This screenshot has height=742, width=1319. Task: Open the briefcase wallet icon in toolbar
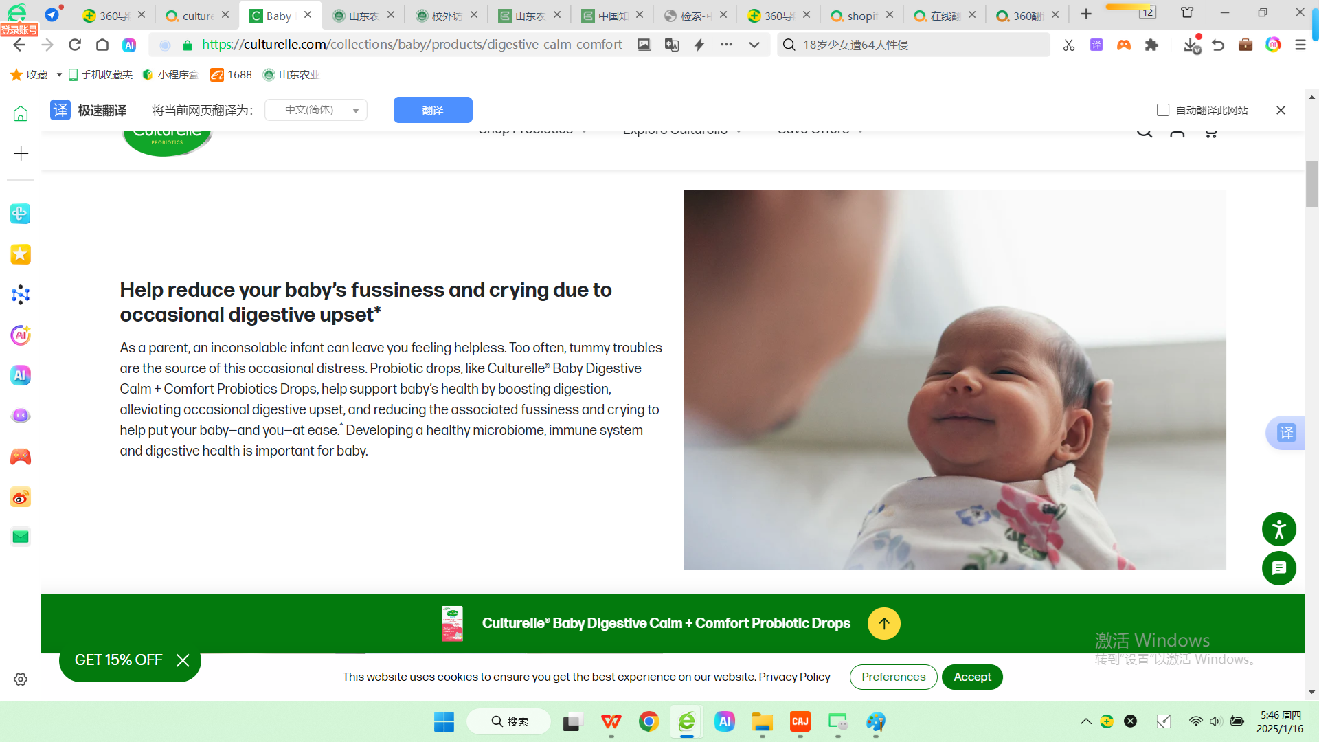tap(1245, 45)
